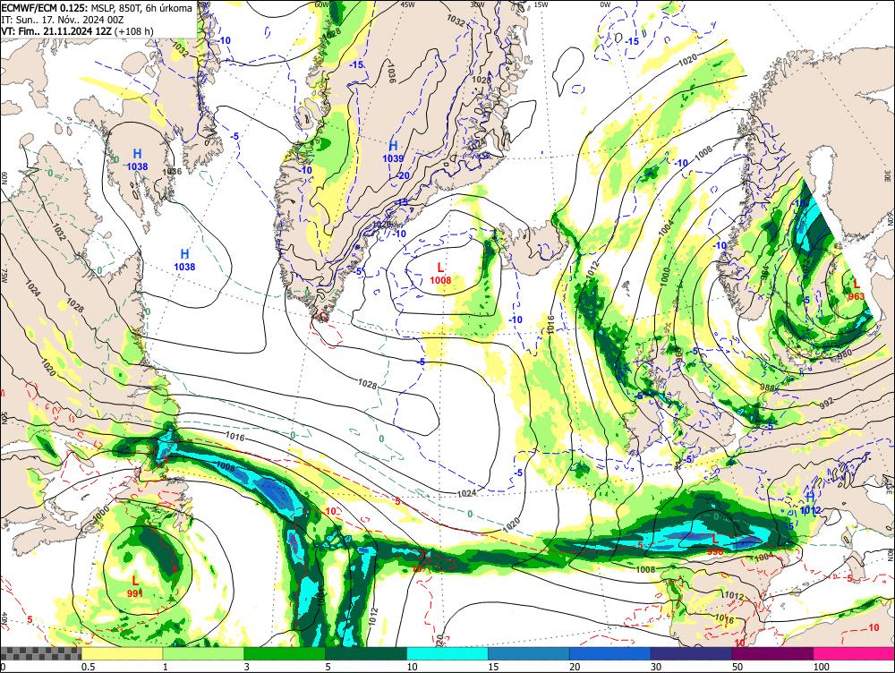Click the purple 50–100 legend band
The image size is (895, 673).
pos(773,653)
